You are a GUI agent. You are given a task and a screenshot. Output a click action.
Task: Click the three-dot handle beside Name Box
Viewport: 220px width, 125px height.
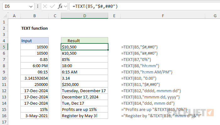(x=38, y=6)
